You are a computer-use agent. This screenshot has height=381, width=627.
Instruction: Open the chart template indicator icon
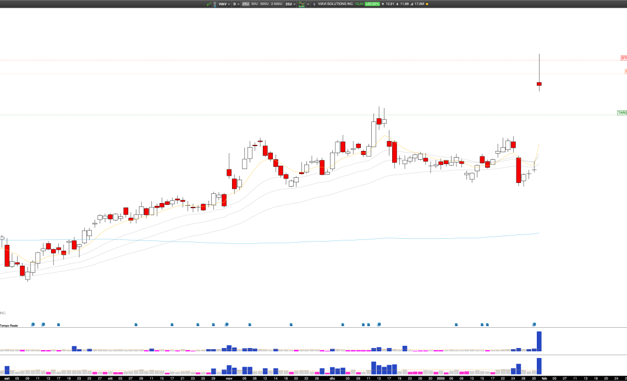pyautogui.click(x=301, y=4)
